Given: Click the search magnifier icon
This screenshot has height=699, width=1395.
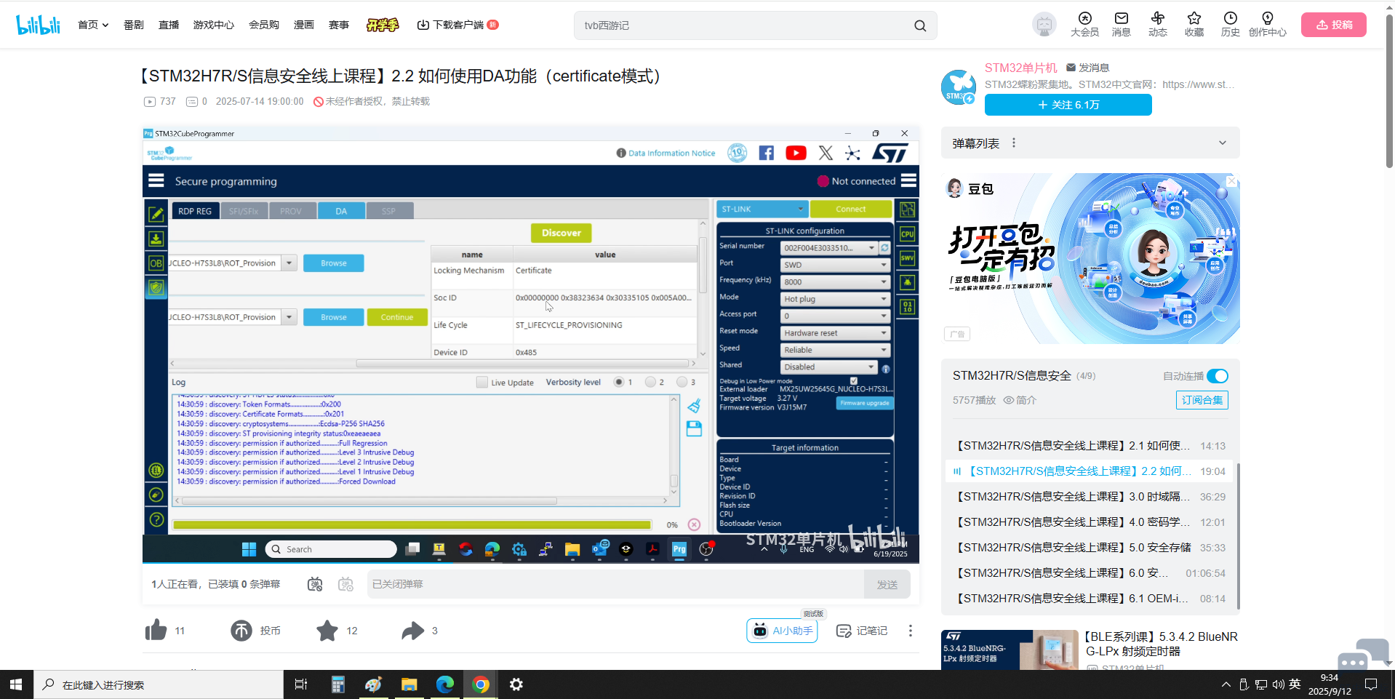Looking at the screenshot, I should (920, 25).
